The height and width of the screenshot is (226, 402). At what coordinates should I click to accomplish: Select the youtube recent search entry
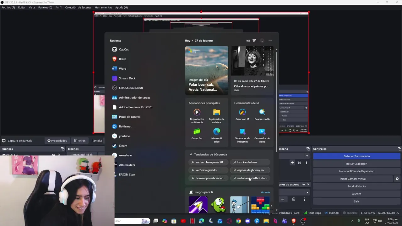(x=121, y=136)
